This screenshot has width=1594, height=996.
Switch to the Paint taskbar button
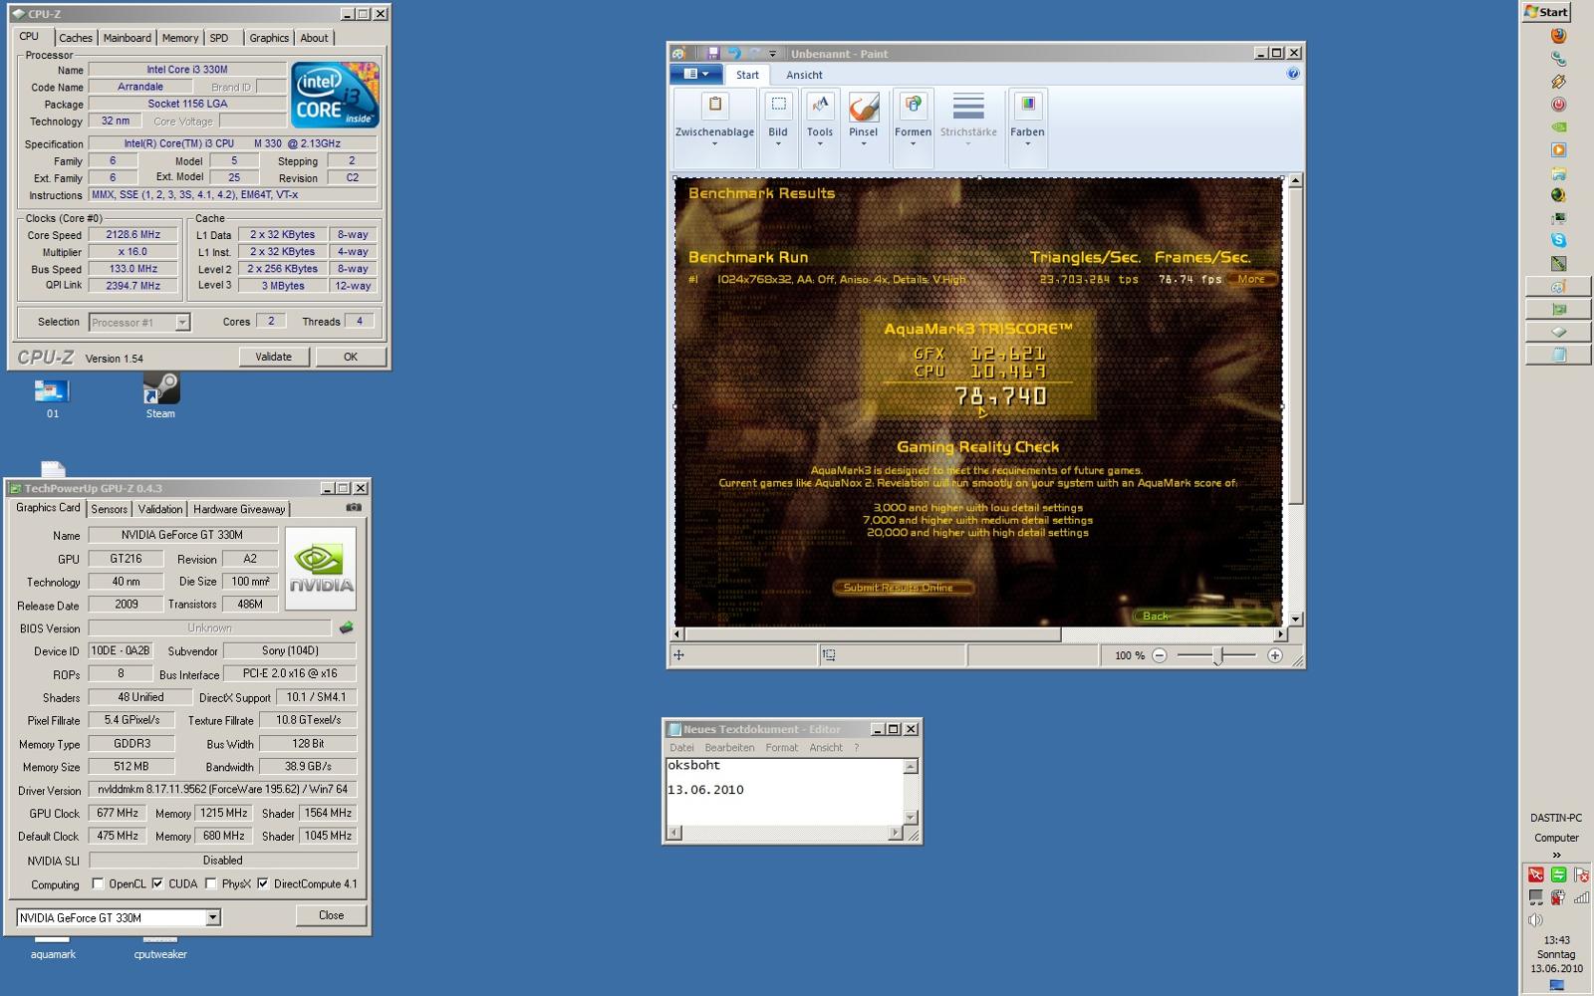[1558, 287]
